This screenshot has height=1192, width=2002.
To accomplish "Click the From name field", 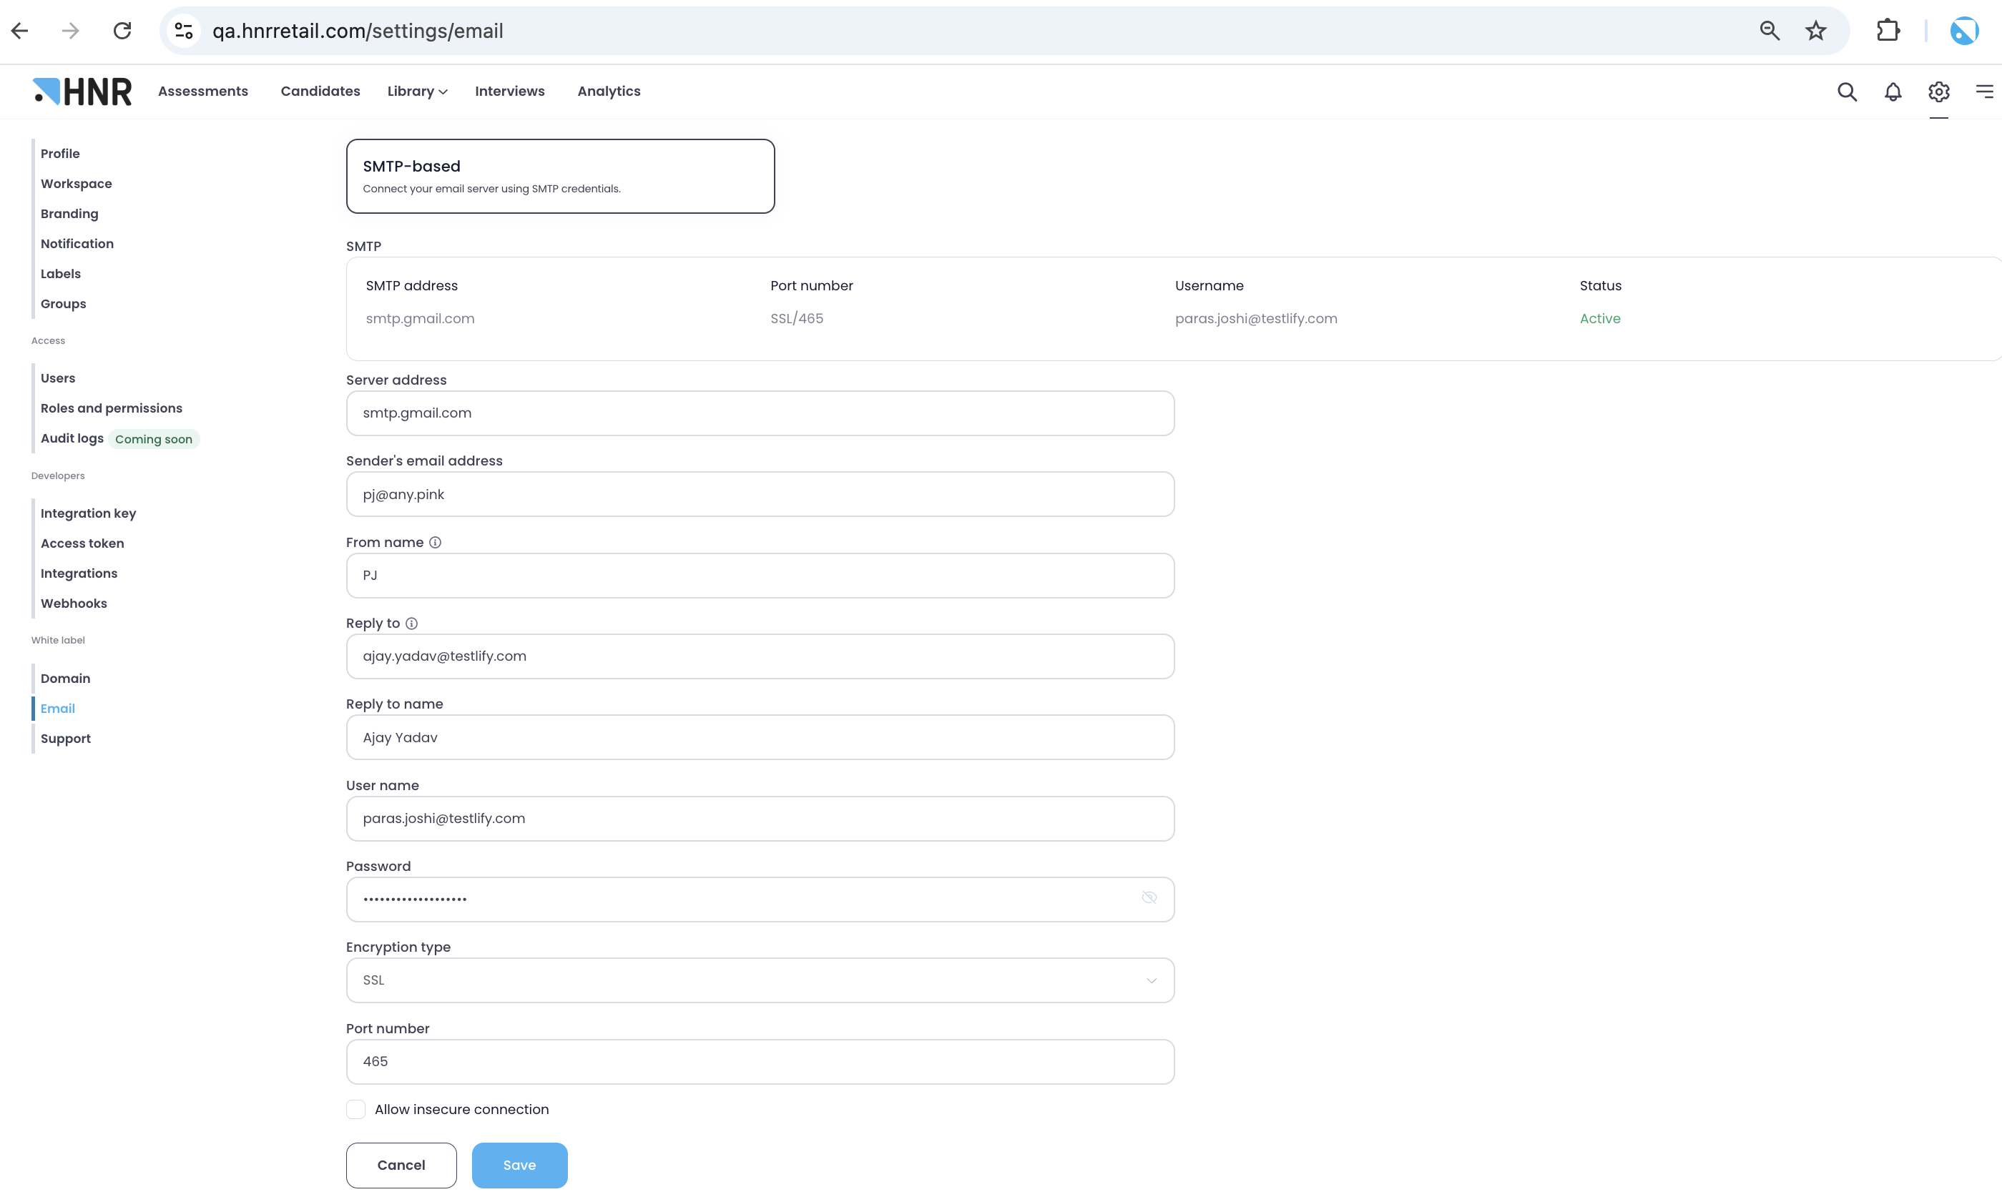I will [x=760, y=575].
